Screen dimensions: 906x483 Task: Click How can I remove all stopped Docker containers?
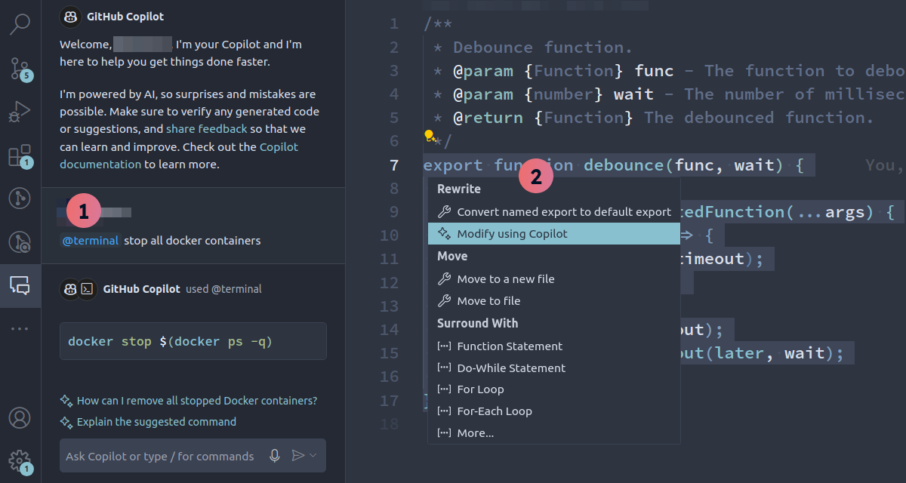coord(197,401)
